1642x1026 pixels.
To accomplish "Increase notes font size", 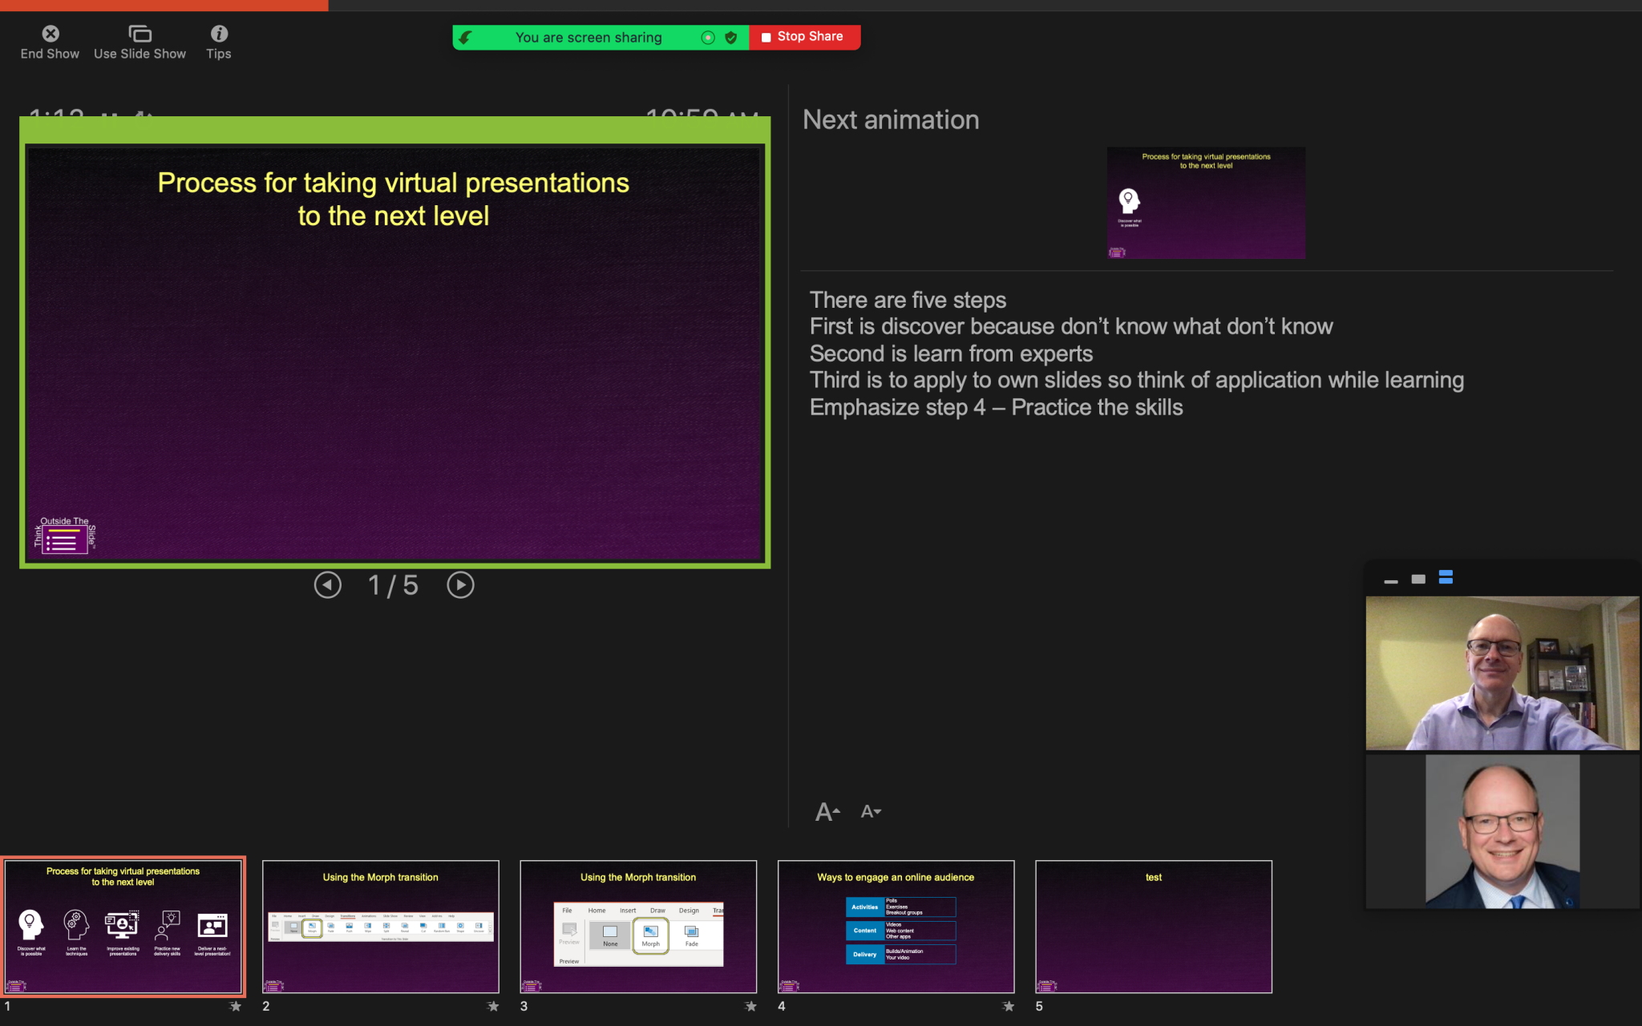I will [827, 812].
